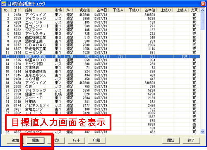
Task: Select the KG情報 row
Action: [x=101, y=79]
